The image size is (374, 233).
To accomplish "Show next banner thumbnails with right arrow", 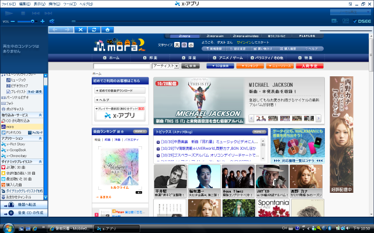I will 318,118.
